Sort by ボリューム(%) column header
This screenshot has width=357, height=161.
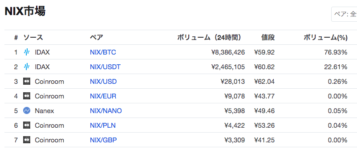coord(325,37)
